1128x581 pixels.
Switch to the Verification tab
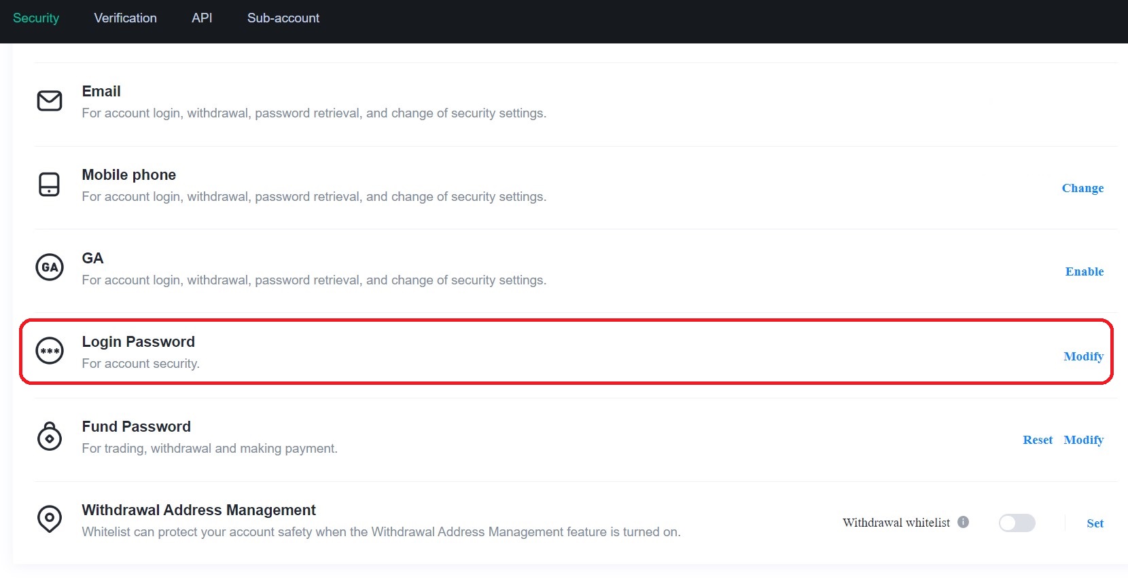pyautogui.click(x=126, y=18)
